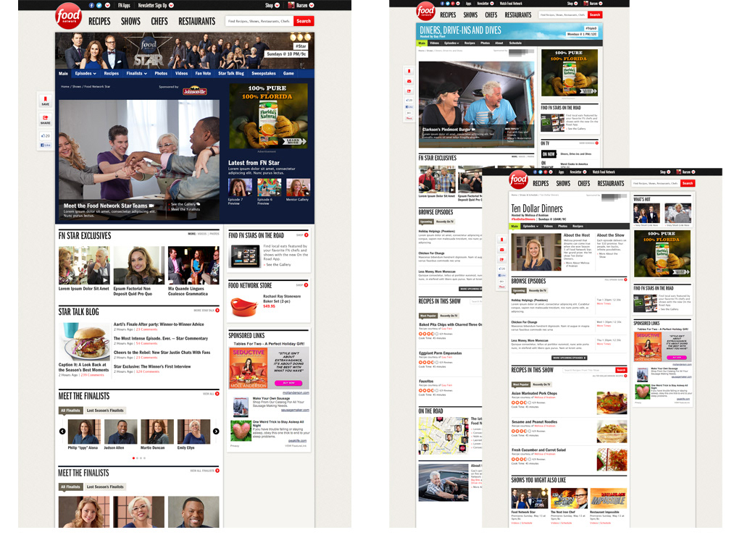Click the Share icon on FN Star page
Image resolution: width=742 pixels, height=556 pixels.
[x=46, y=119]
